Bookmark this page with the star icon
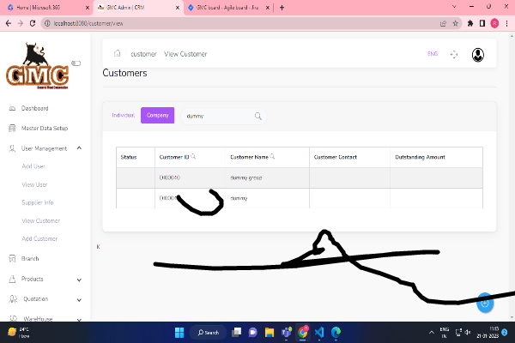 click(x=455, y=23)
